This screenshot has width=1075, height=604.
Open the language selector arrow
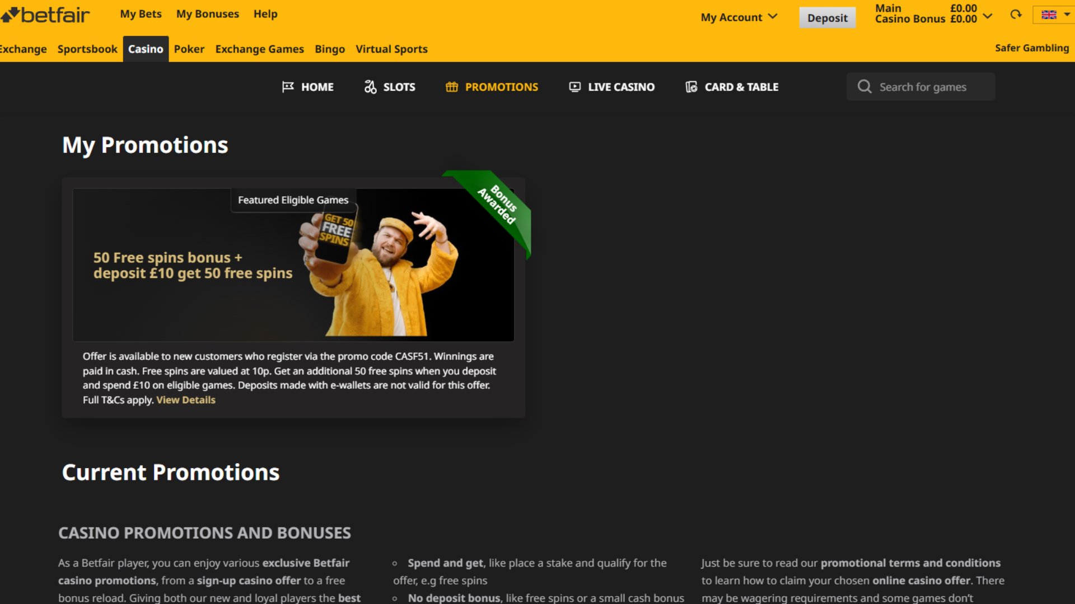coord(1067,15)
